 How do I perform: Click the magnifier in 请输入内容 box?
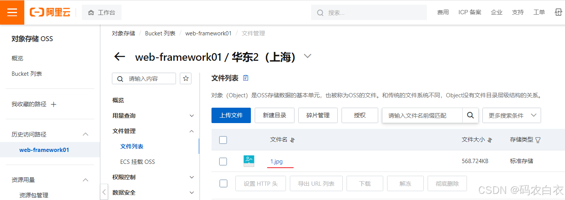[121, 78]
